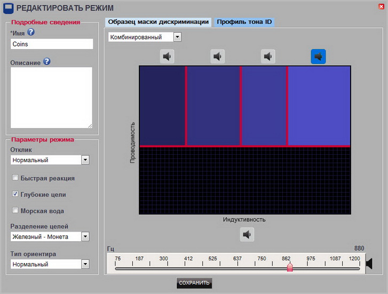Screen dimensions: 388x294
Task: Click the second speaker icon above the mask
Action: (217, 56)
